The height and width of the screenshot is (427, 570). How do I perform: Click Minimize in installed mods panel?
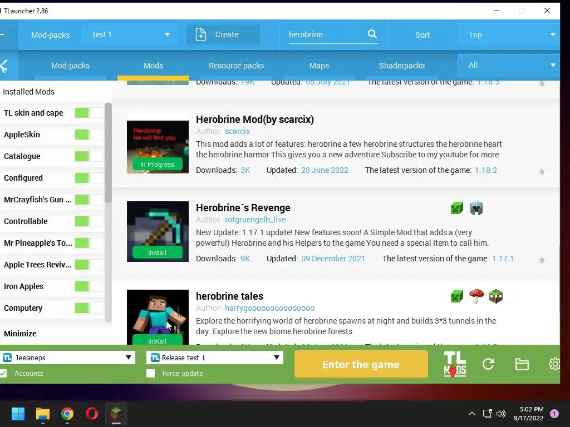(x=21, y=334)
